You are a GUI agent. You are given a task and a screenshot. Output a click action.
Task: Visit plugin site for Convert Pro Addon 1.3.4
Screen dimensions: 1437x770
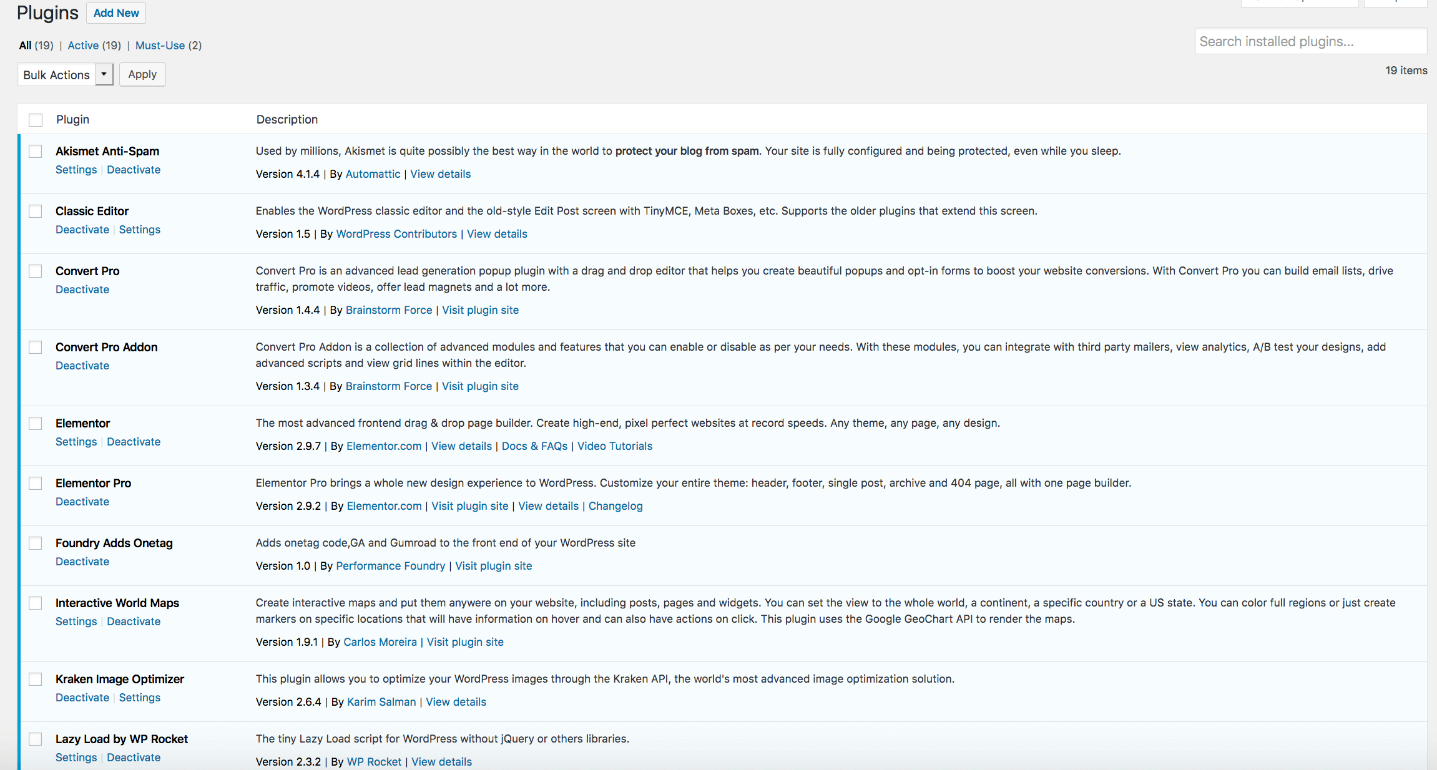(480, 386)
